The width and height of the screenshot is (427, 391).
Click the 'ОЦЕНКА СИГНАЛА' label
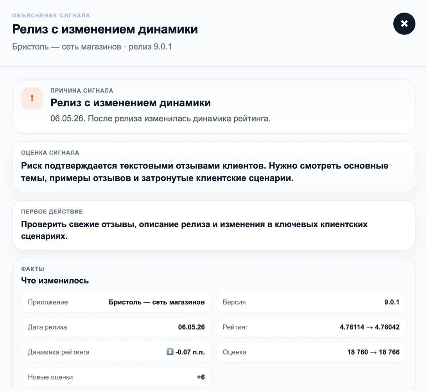50,152
